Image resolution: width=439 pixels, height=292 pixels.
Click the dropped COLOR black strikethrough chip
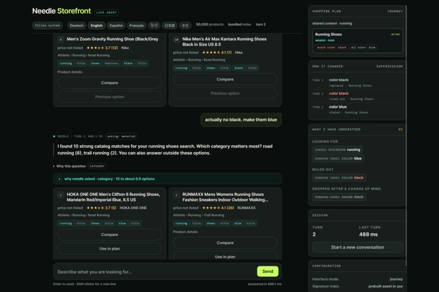point(339,197)
